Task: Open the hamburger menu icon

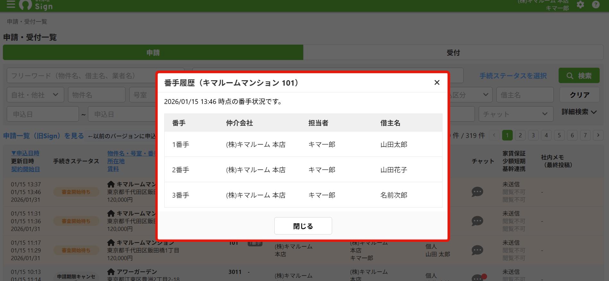Action: [11, 4]
